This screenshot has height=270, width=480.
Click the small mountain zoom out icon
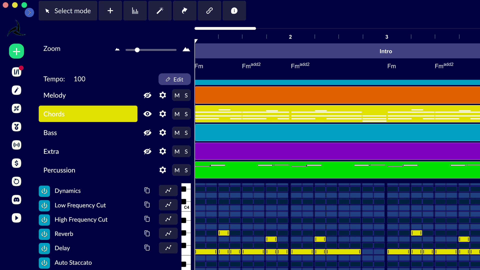[117, 49]
